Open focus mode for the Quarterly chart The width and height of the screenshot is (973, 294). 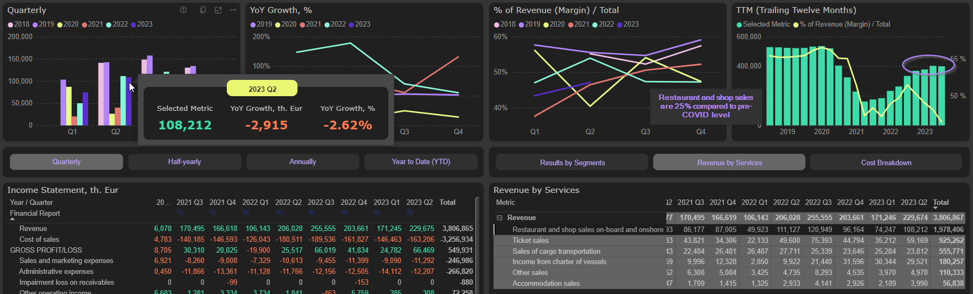[218, 10]
